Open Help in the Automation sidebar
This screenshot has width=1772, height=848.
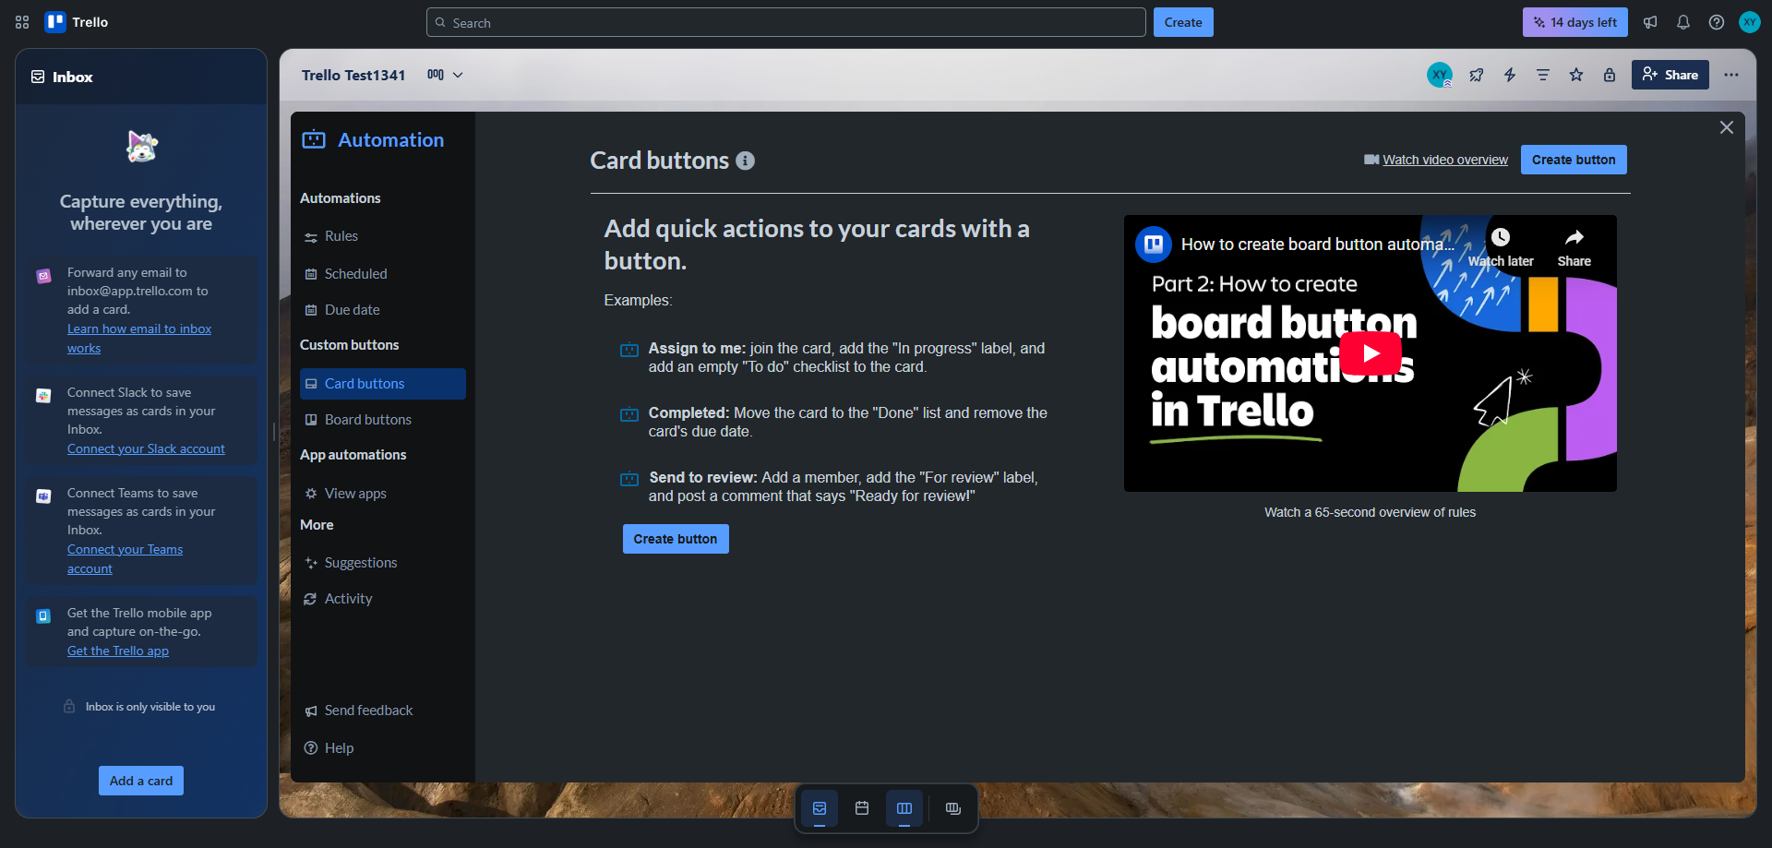(382, 748)
